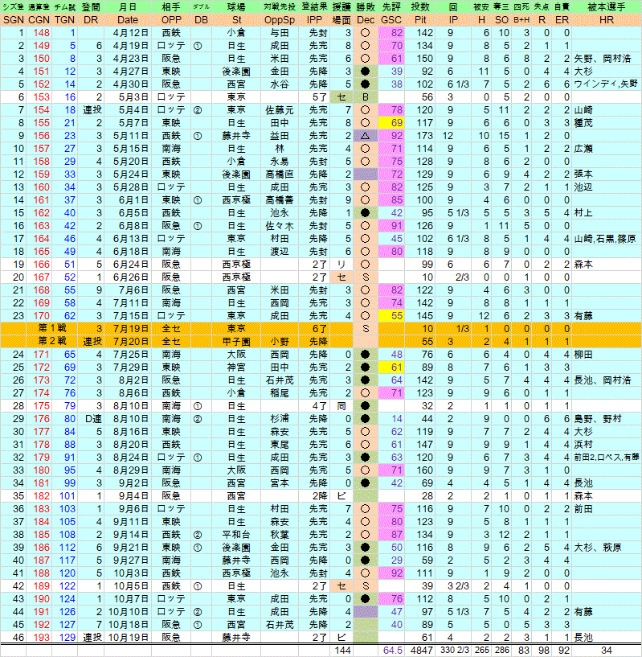Select the date cell 4月12日
The height and width of the screenshot is (657, 642).
click(130, 33)
